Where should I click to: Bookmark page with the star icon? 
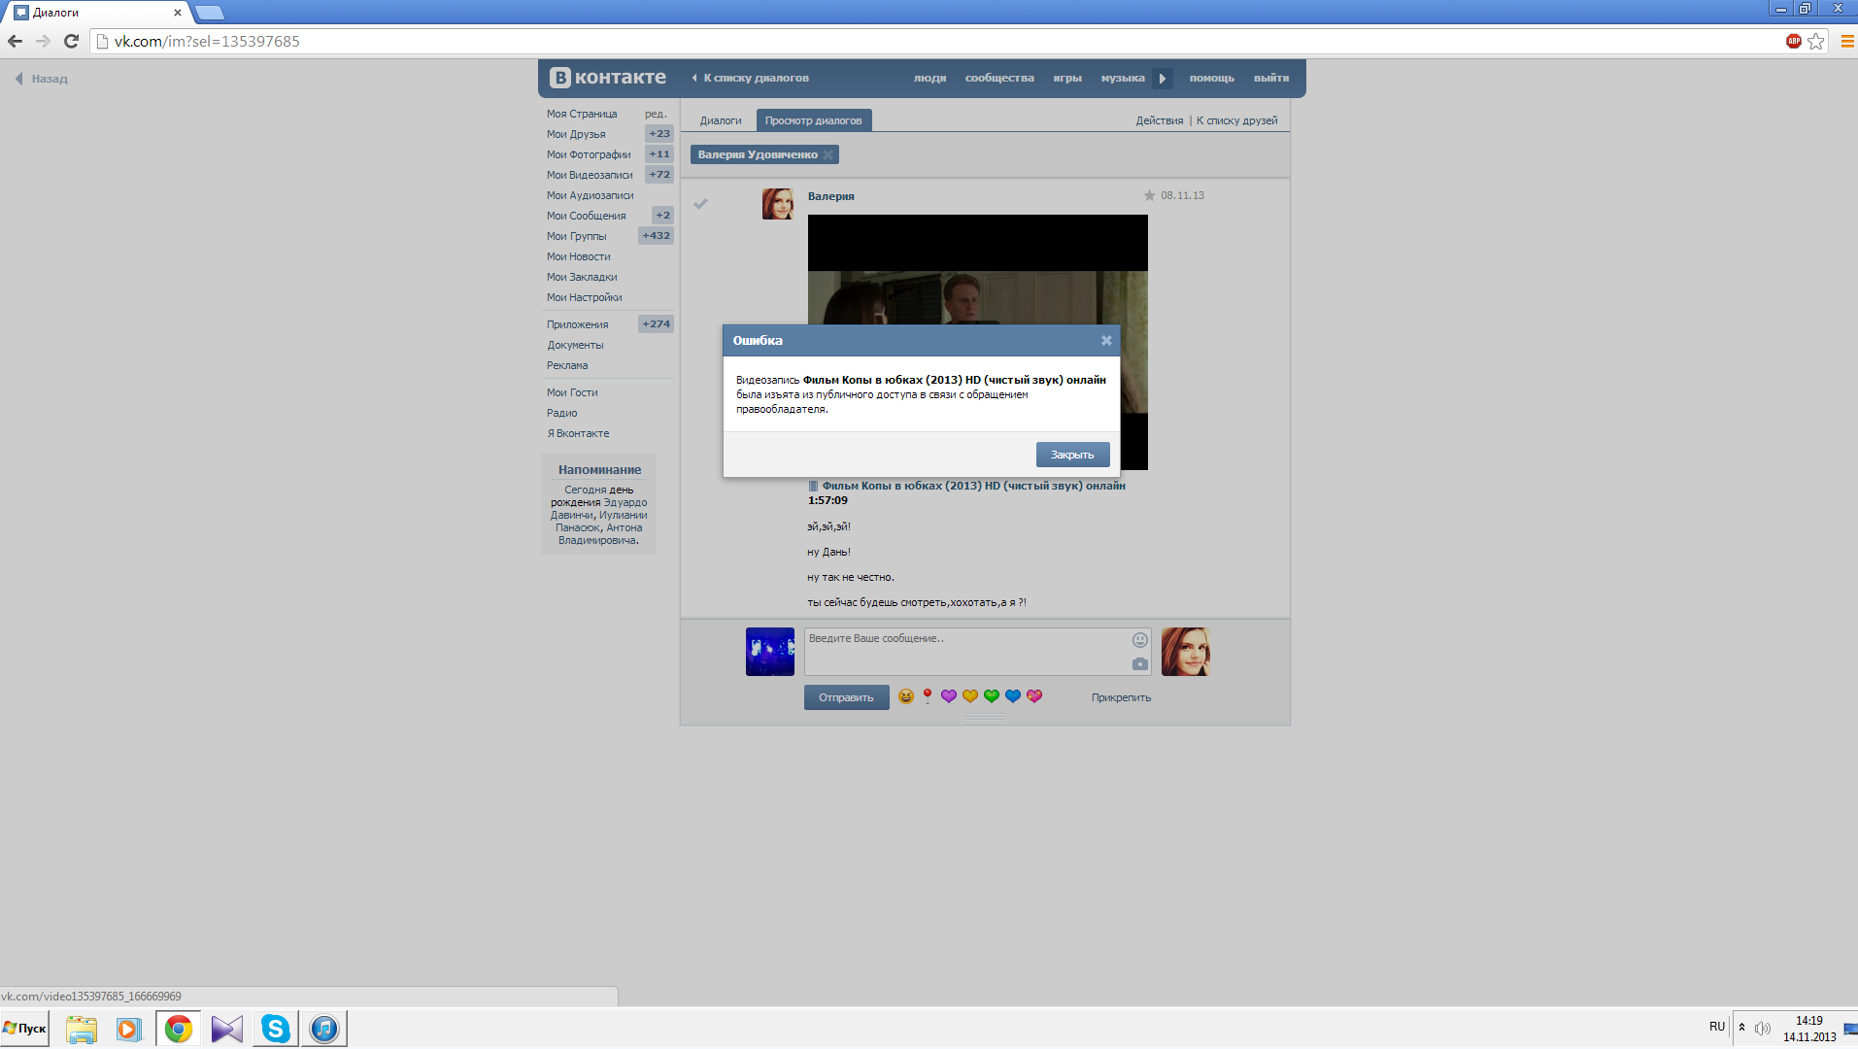pyautogui.click(x=1815, y=41)
